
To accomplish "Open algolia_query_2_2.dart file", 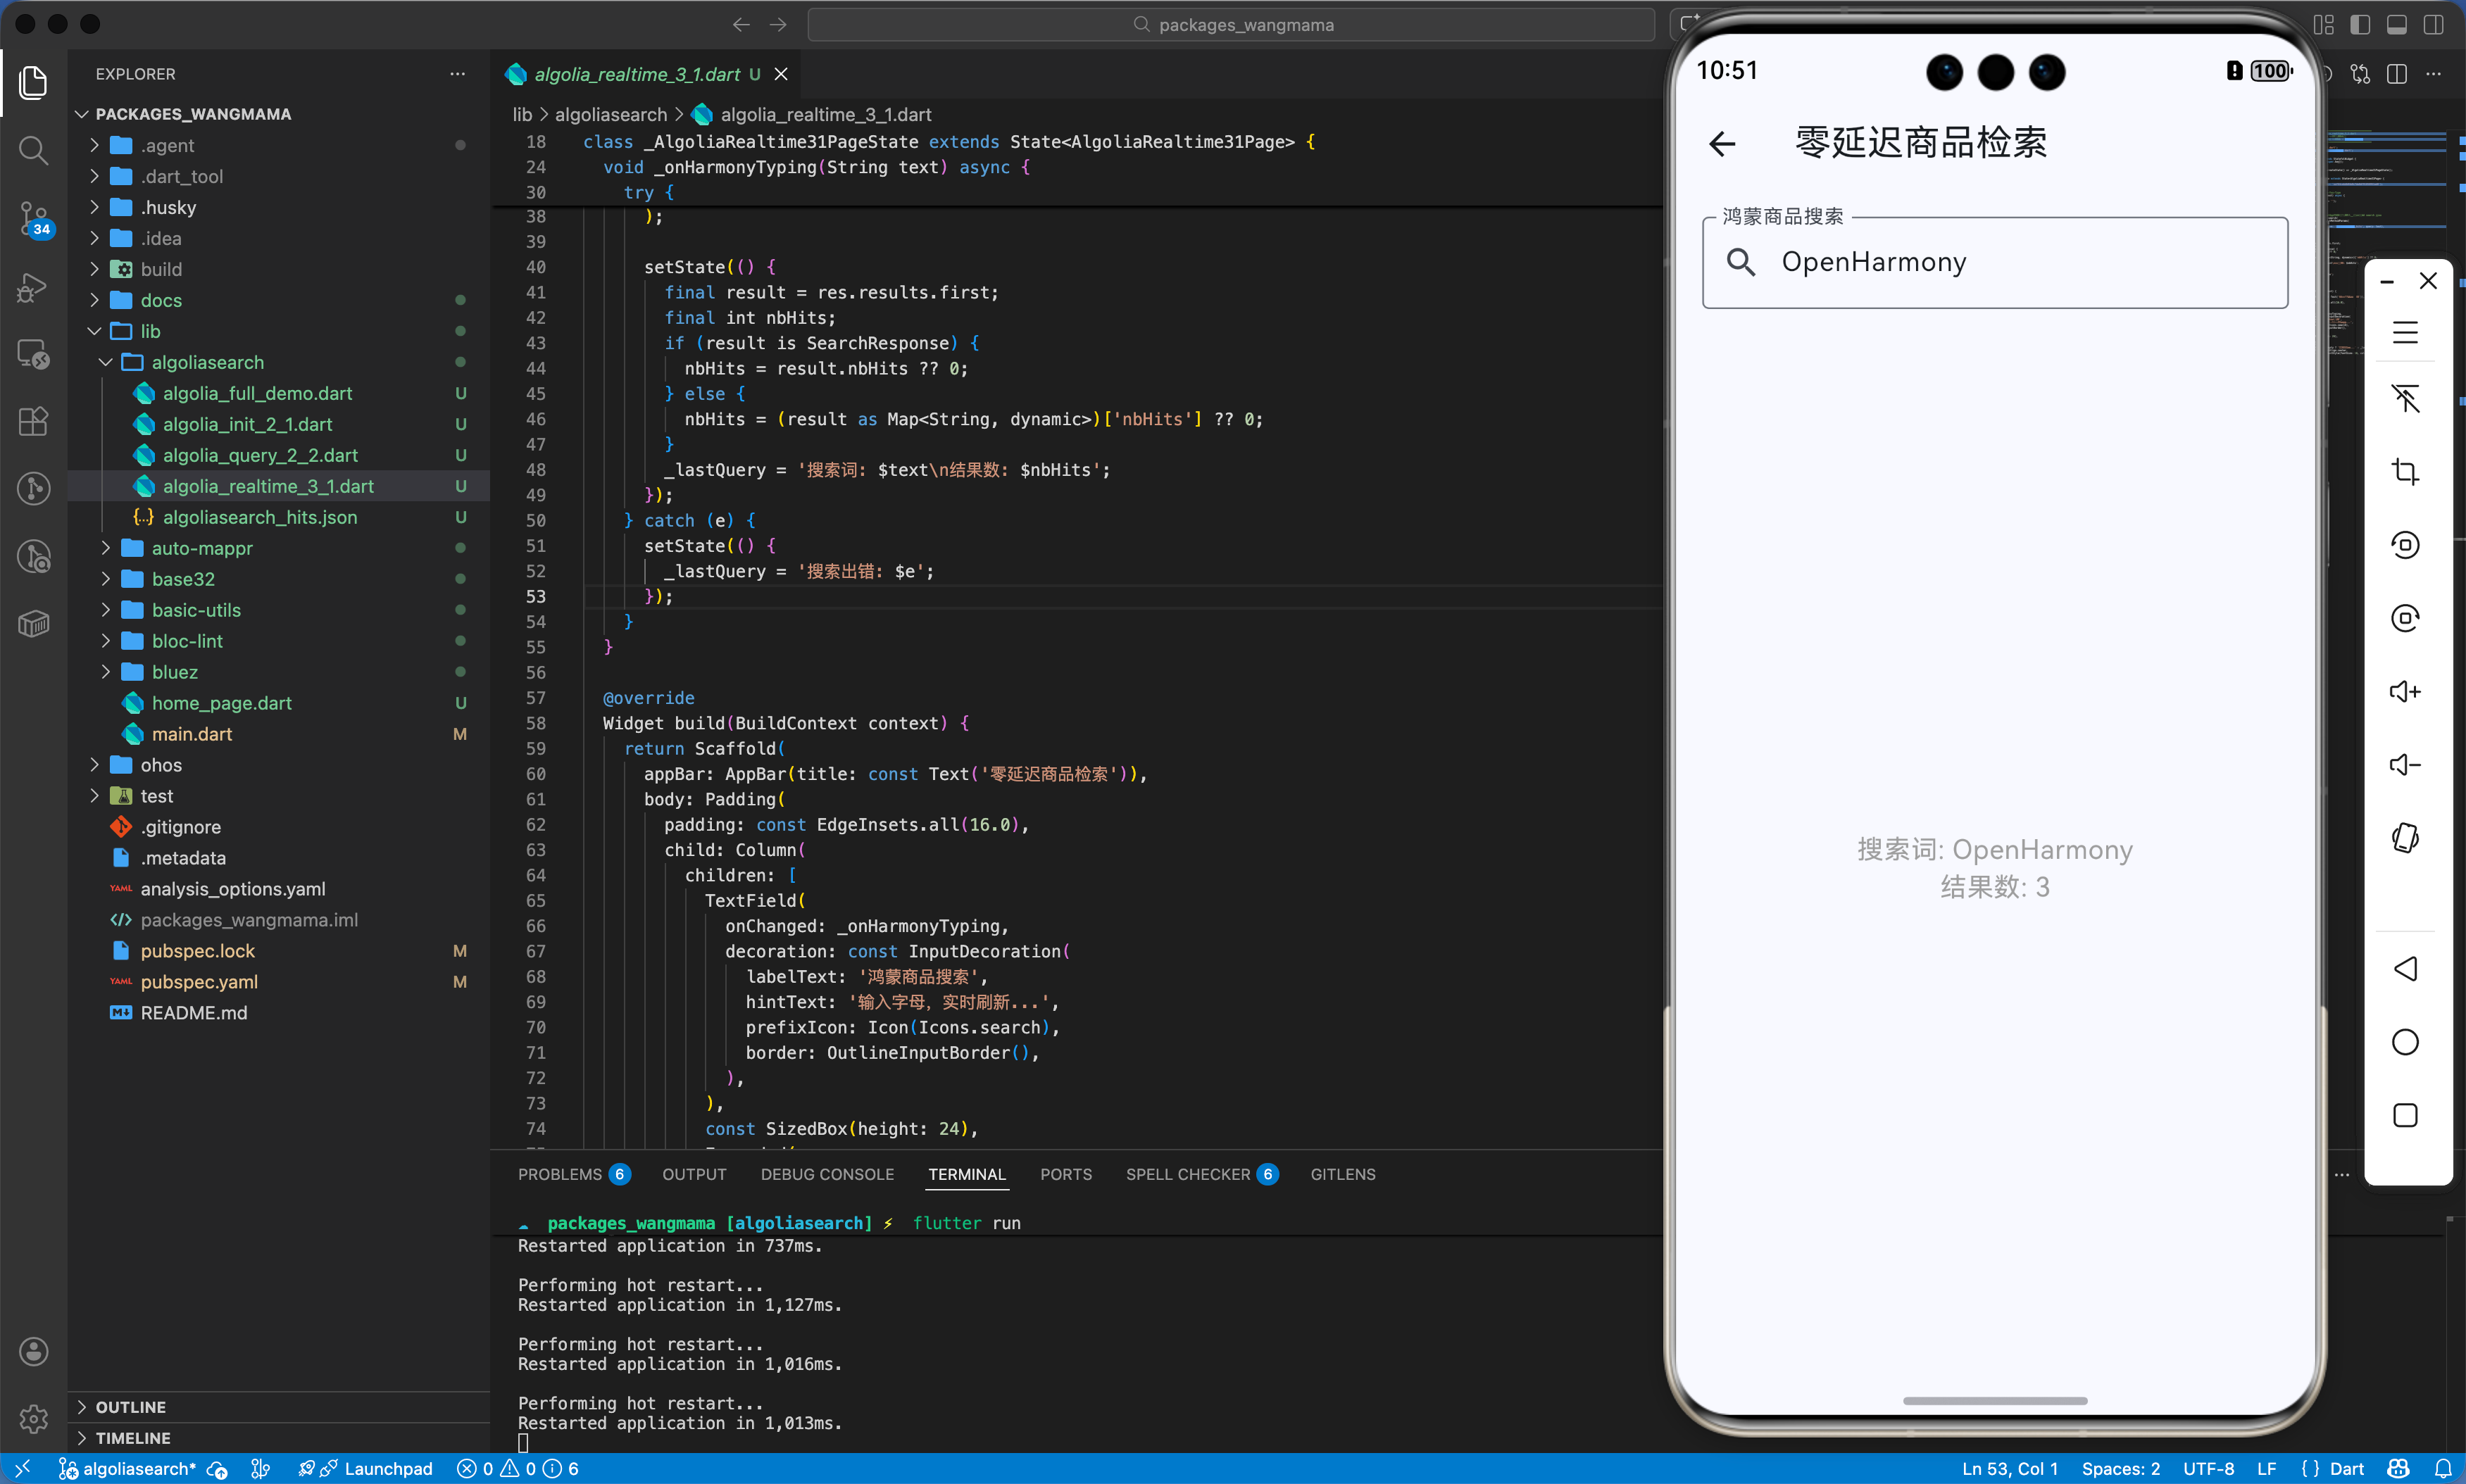I will (260, 455).
